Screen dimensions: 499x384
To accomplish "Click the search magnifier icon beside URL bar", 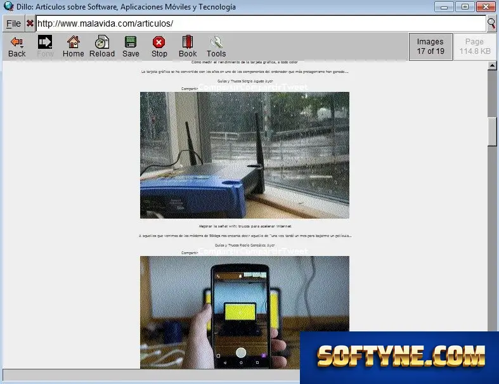I will [491, 23].
